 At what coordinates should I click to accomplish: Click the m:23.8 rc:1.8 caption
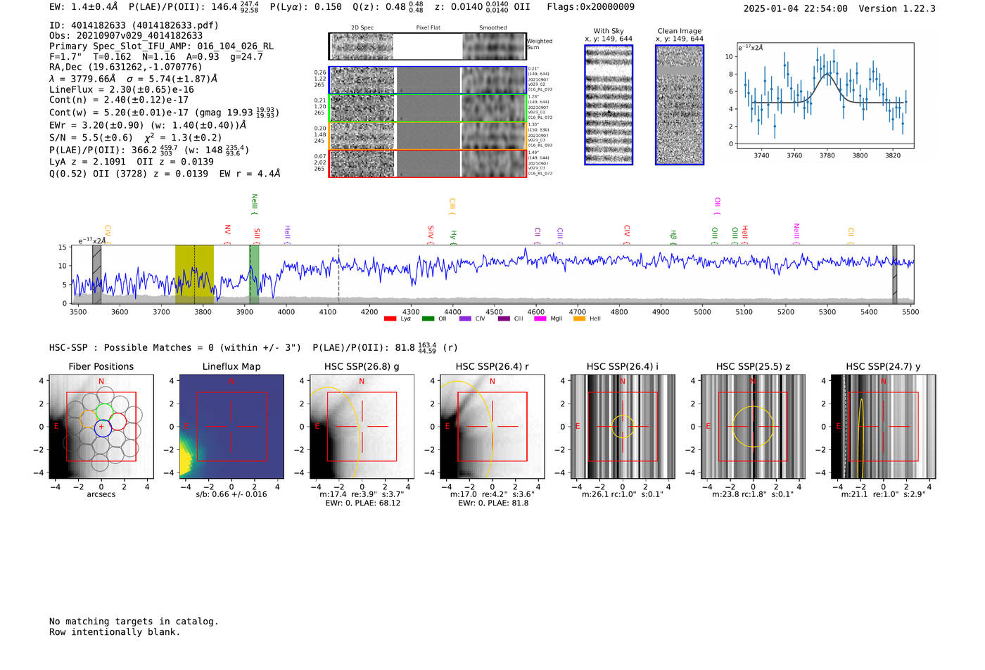point(753,494)
